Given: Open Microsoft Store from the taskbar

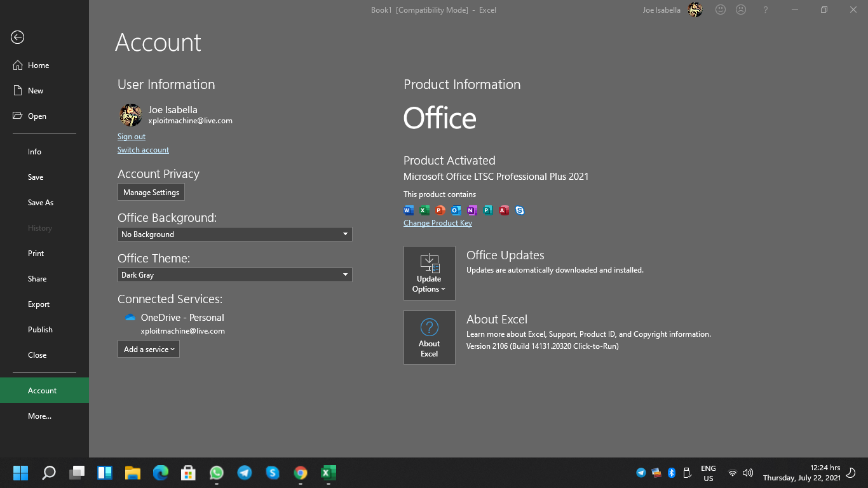Looking at the screenshot, I should pos(189,473).
